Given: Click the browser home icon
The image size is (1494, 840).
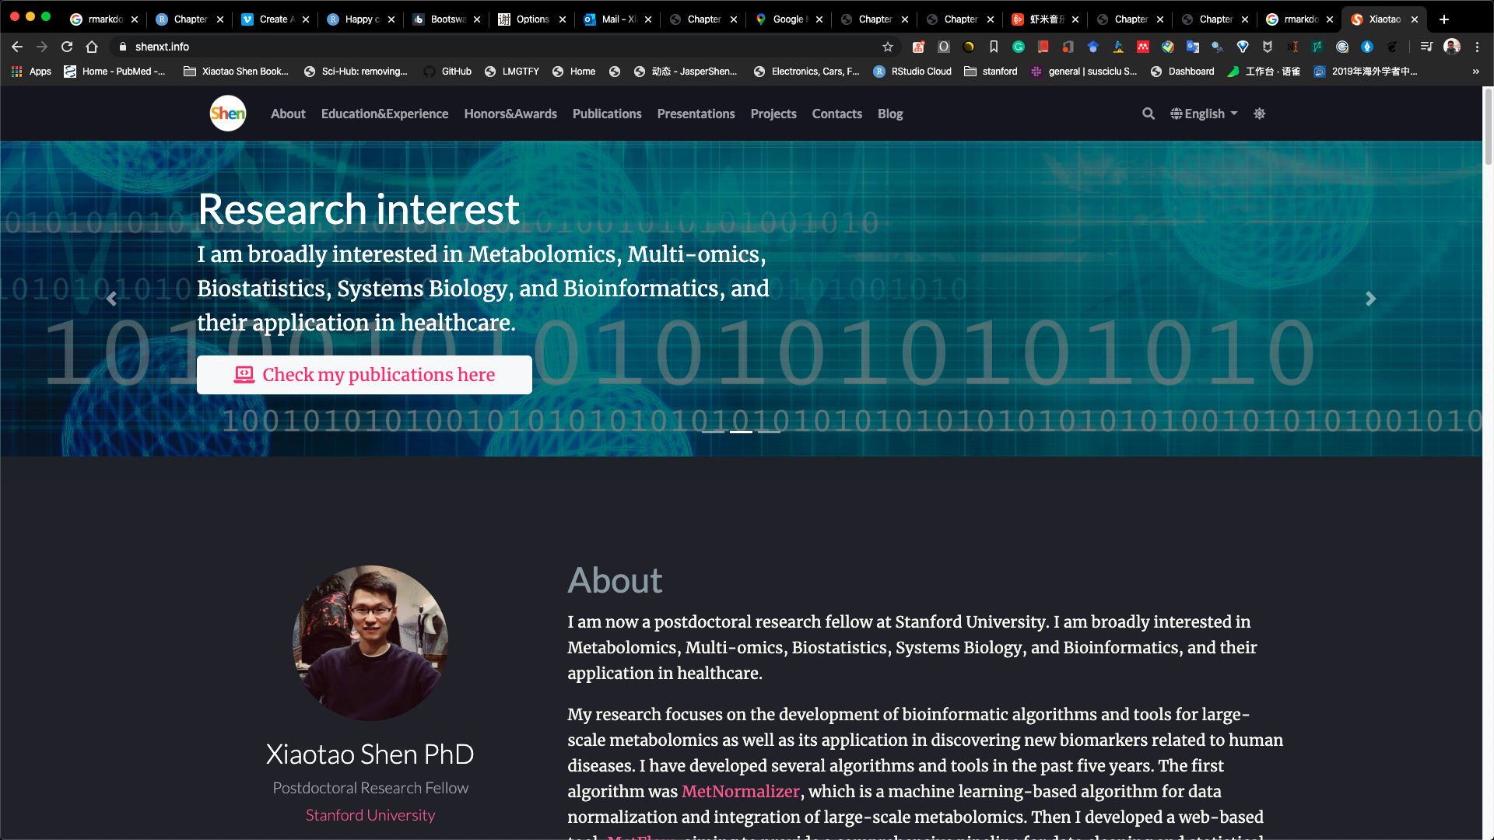Looking at the screenshot, I should pos(92,47).
